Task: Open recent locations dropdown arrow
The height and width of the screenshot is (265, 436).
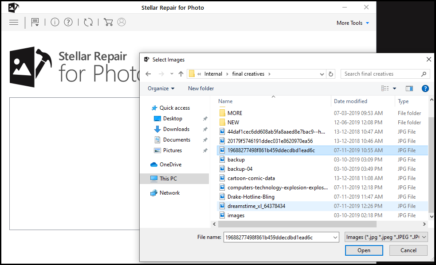Action: click(172, 74)
